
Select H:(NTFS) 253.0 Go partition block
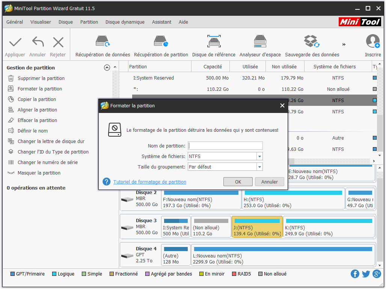pyautogui.click(x=293, y=199)
